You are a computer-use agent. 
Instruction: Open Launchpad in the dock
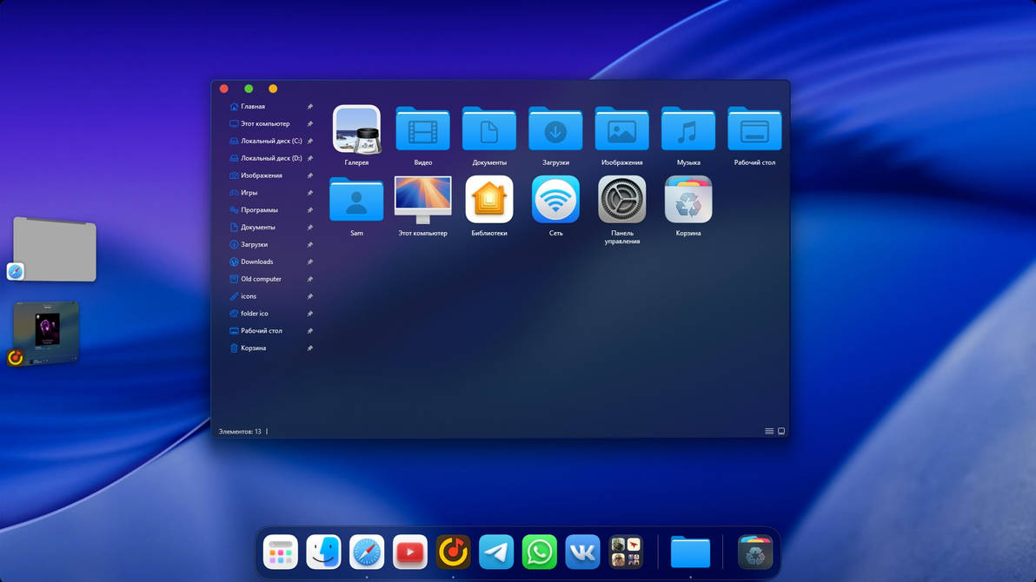pos(280,552)
